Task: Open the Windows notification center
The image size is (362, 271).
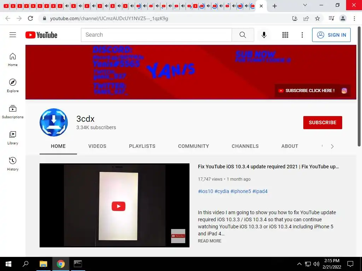Action: [x=350, y=264]
